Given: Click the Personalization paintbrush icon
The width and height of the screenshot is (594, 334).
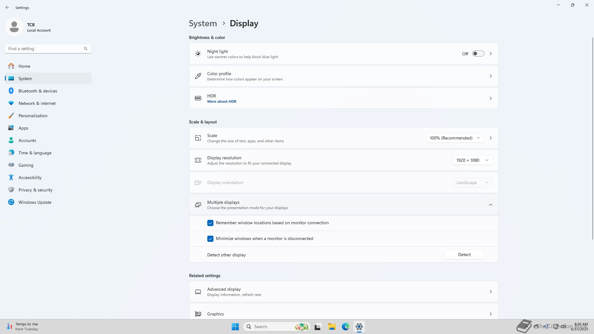Looking at the screenshot, I should [x=11, y=116].
